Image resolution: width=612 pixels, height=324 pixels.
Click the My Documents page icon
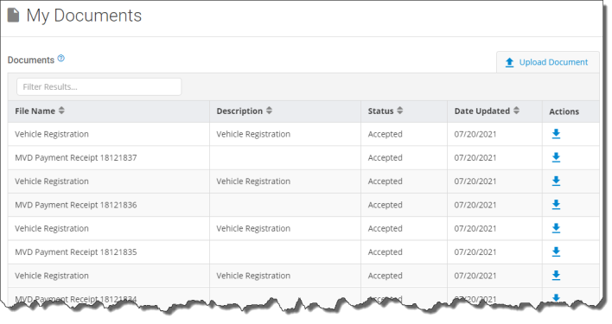coord(13,16)
